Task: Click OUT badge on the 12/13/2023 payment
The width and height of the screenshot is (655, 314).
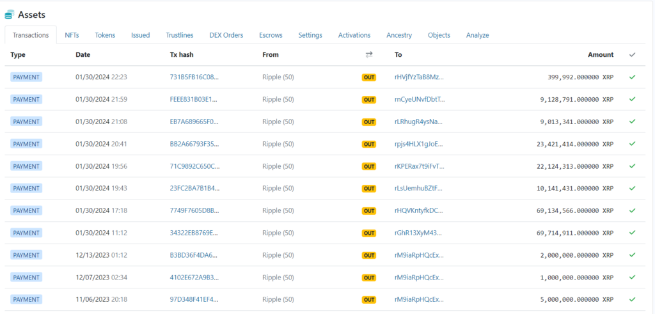Action: point(369,255)
